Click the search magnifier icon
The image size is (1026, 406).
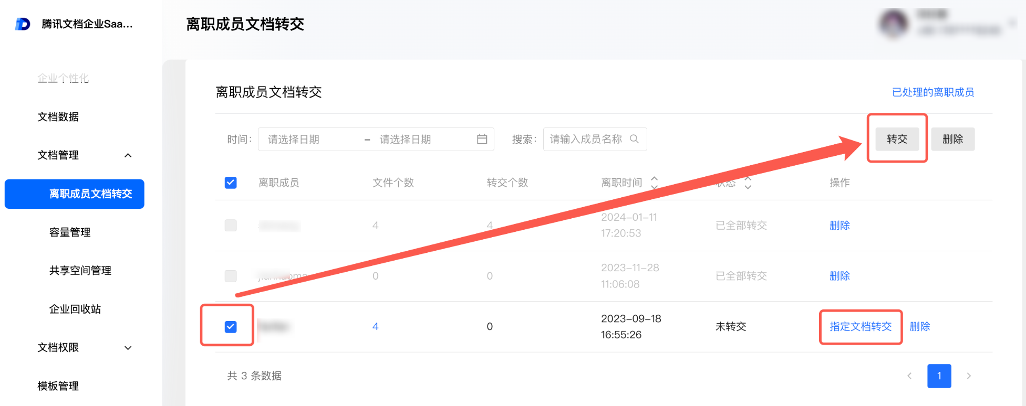[635, 139]
